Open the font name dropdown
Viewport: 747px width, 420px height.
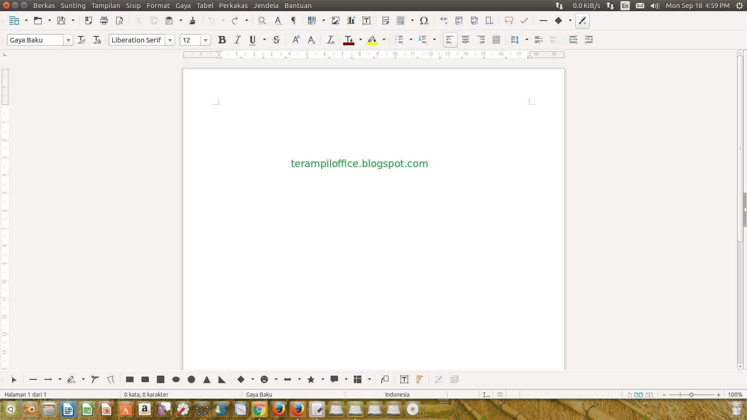170,40
